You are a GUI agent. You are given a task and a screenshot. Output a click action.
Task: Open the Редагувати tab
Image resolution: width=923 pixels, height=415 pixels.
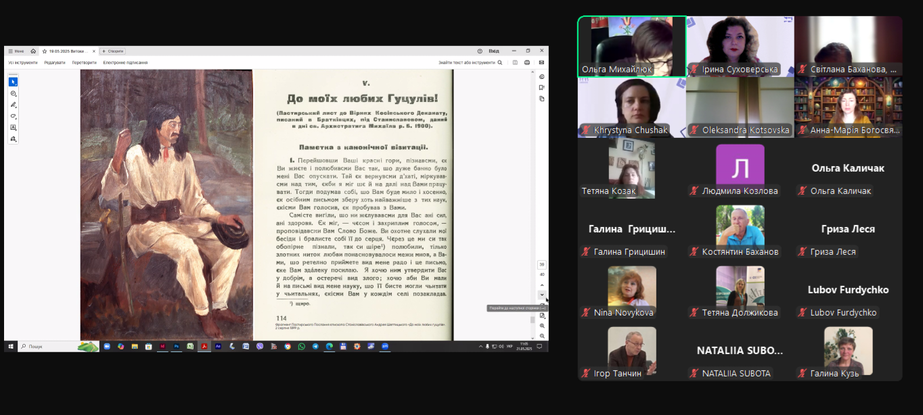pos(55,62)
